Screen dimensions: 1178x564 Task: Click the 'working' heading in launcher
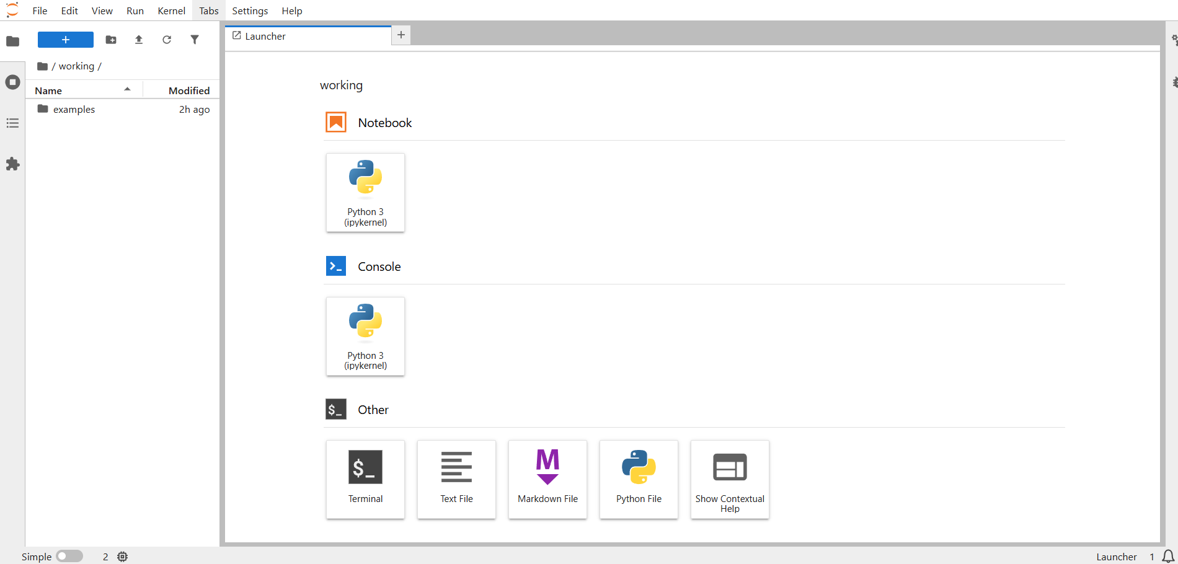(341, 85)
